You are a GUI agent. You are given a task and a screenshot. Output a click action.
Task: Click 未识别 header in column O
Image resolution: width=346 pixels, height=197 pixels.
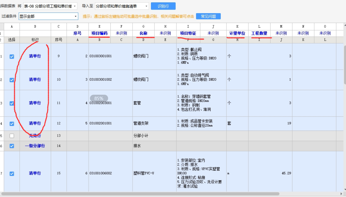(325, 33)
